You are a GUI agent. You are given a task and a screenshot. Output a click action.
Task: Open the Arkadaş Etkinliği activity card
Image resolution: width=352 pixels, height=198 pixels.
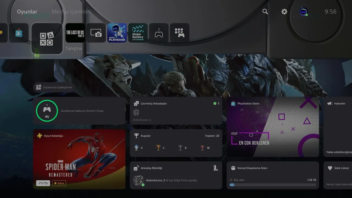click(x=176, y=175)
